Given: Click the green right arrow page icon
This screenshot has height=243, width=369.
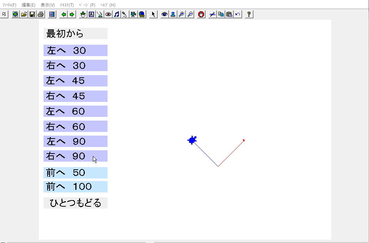Looking at the screenshot, I should pyautogui.click(x=72, y=14).
